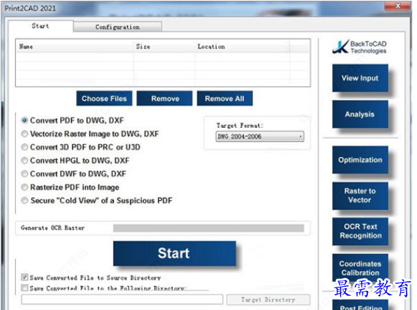Close the Print2CAD 2021 window

pos(398,6)
